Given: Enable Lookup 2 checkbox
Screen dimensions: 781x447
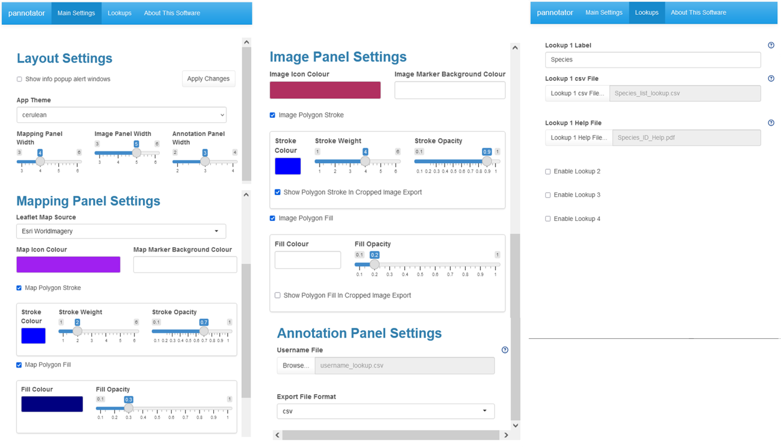Looking at the screenshot, I should coord(548,172).
